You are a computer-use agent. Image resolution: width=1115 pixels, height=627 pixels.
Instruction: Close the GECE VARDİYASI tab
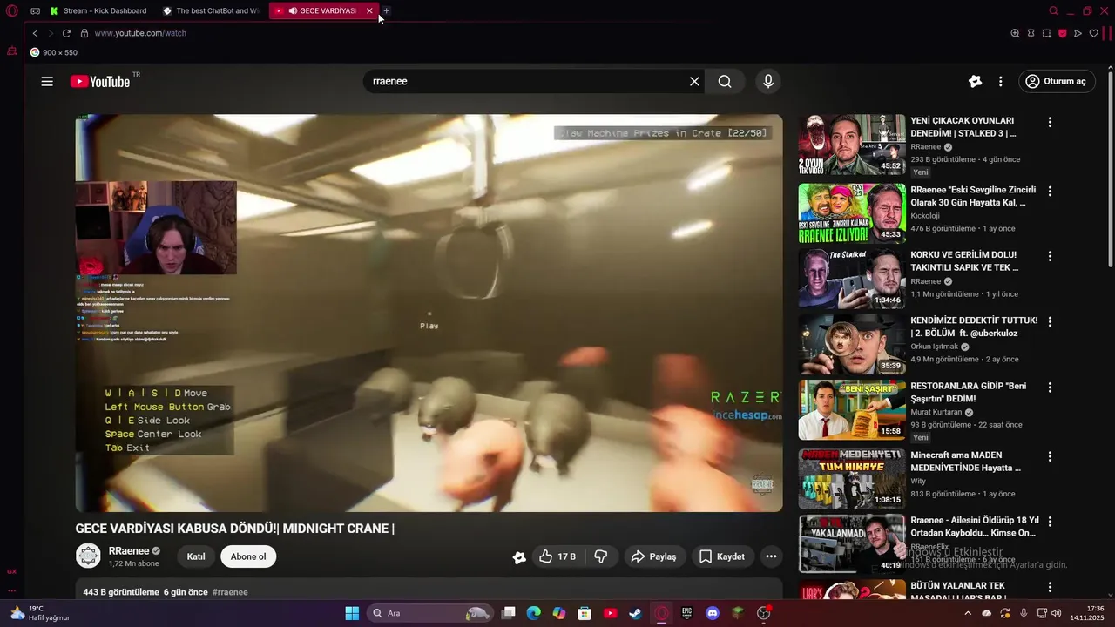369,10
